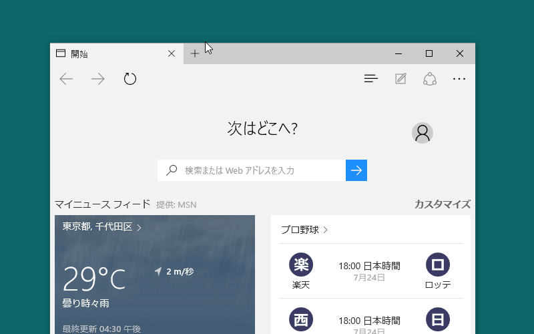Select the 開始 tab
The width and height of the screenshot is (534, 334).
click(x=117, y=53)
